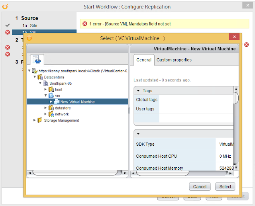Click the vm folder icon

pyautogui.click(x=51, y=95)
